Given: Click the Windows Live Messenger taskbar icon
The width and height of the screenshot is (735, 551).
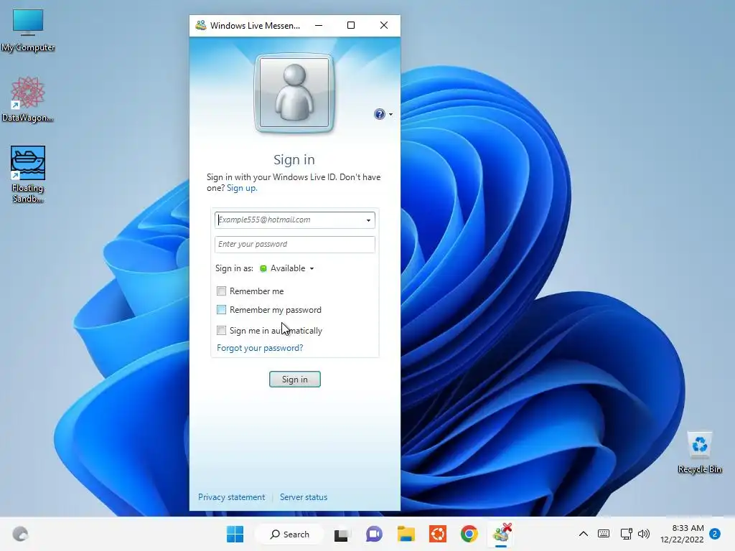Looking at the screenshot, I should 501,534.
